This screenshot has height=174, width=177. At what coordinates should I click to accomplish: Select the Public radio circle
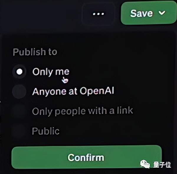click(x=19, y=131)
